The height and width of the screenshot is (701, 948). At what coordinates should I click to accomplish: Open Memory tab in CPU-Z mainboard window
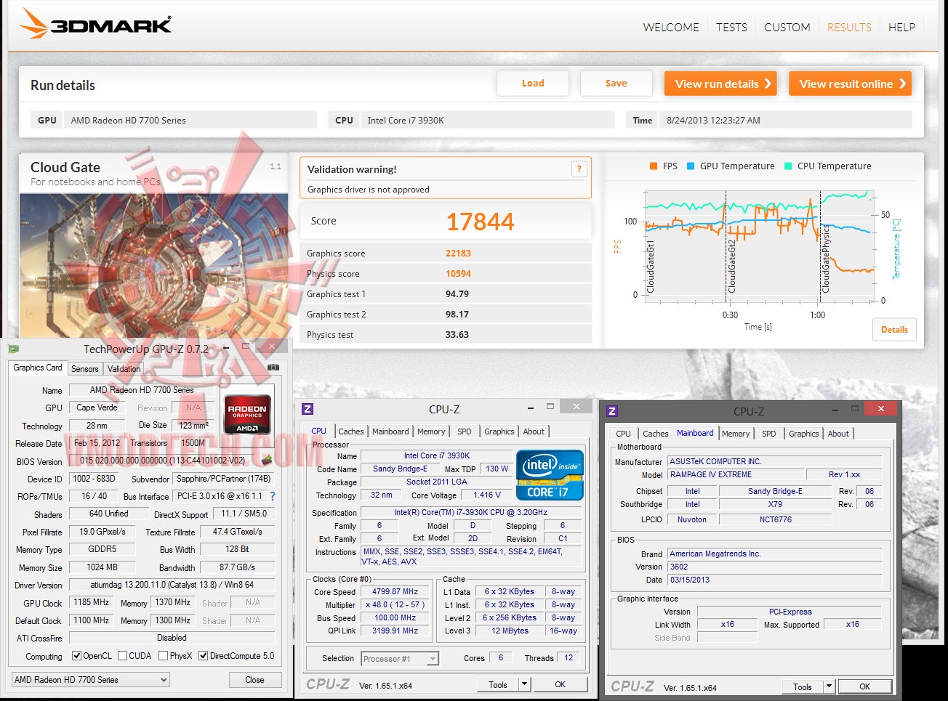736,434
